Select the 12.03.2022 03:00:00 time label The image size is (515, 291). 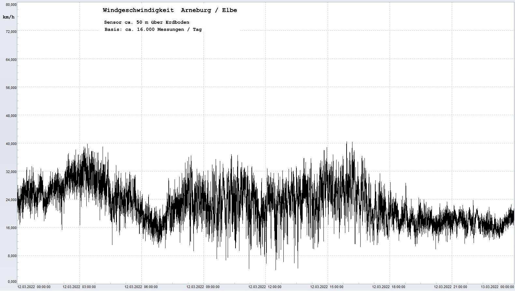pyautogui.click(x=79, y=287)
